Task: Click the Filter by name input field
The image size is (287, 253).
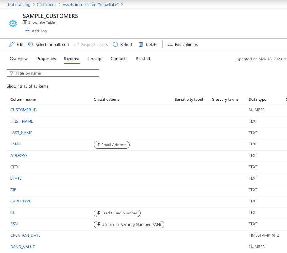Action: coord(56,73)
